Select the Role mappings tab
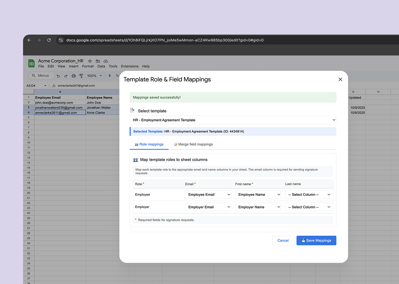 click(x=149, y=144)
